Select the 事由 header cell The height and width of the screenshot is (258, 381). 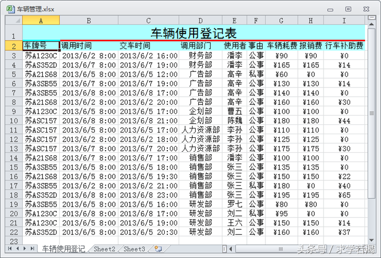(x=256, y=46)
